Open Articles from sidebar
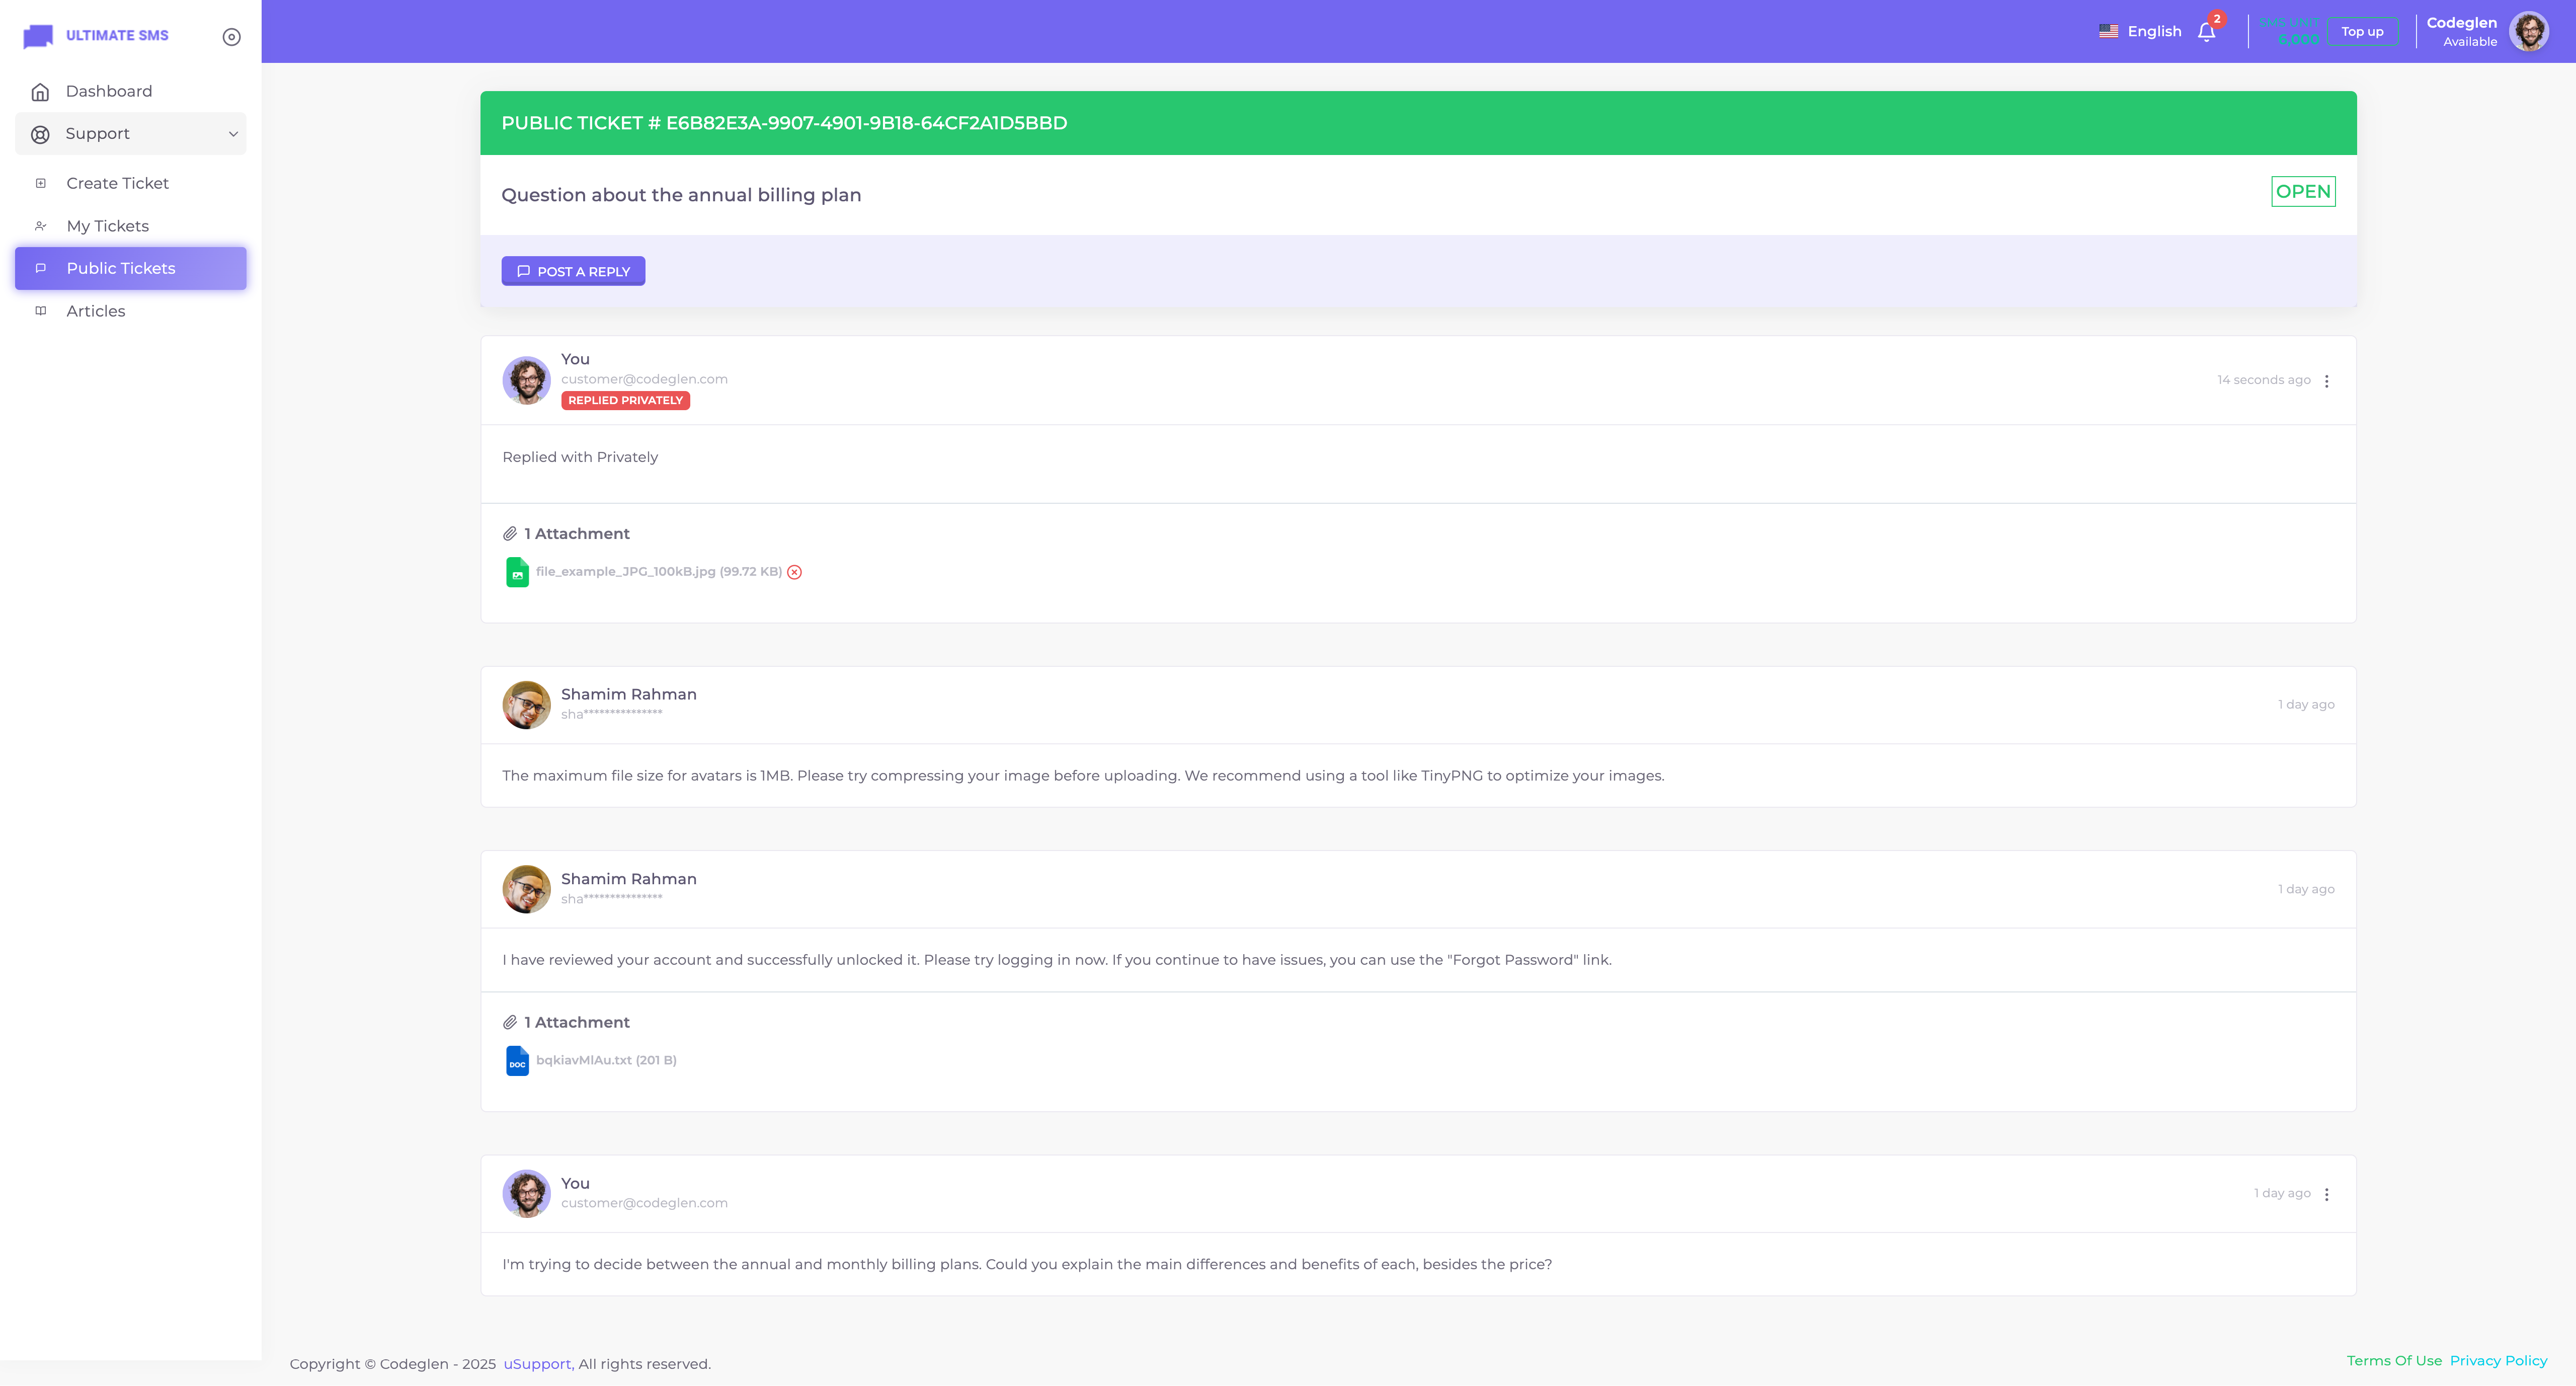Image resolution: width=2576 pixels, height=1386 pixels. [96, 311]
